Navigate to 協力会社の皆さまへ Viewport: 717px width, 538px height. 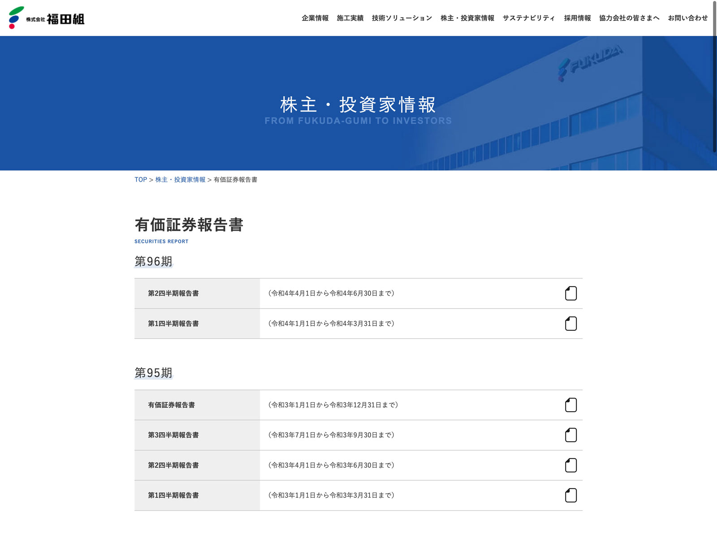629,18
